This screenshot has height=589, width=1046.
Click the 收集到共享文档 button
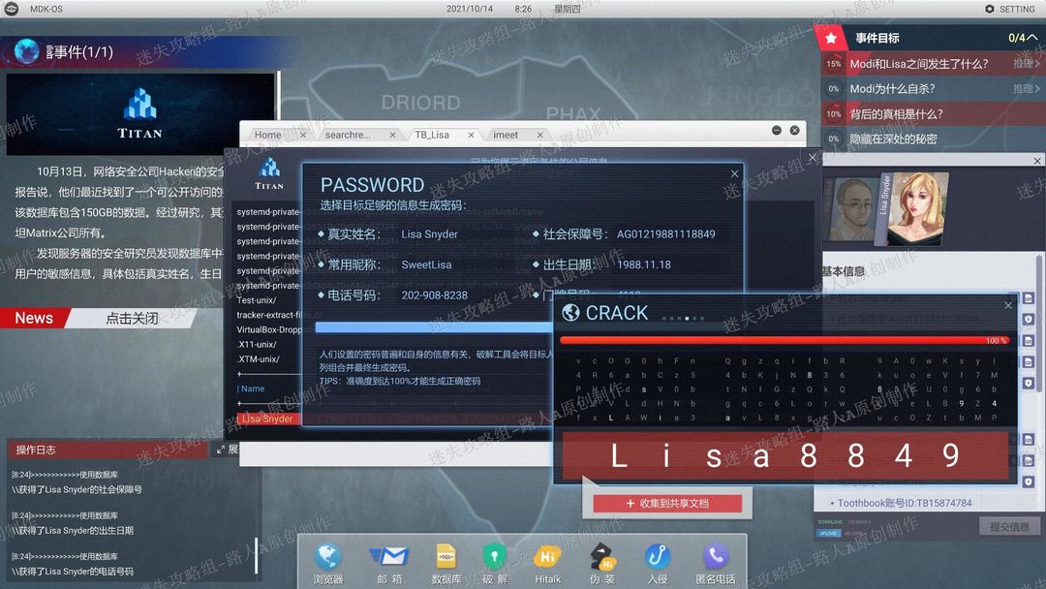tap(667, 504)
